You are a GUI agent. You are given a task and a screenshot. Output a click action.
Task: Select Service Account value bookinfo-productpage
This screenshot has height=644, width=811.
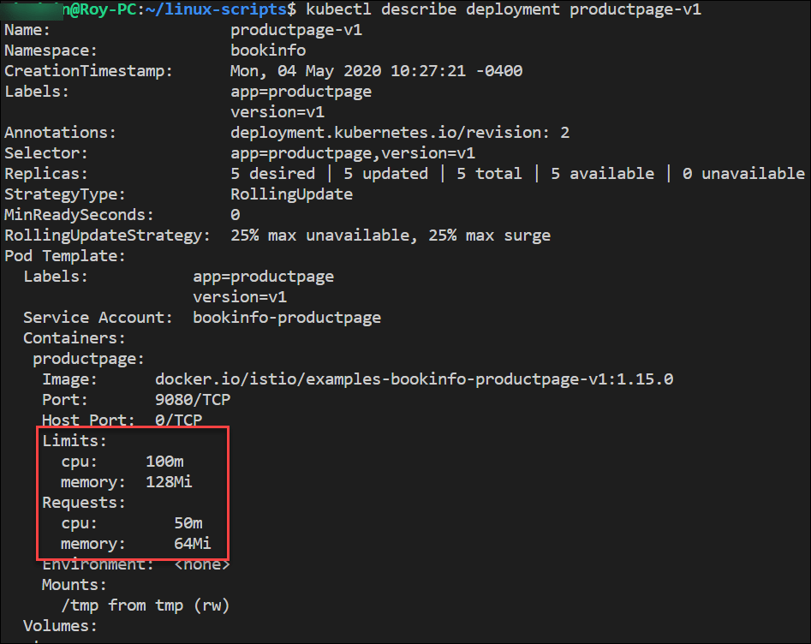pyautogui.click(x=287, y=318)
